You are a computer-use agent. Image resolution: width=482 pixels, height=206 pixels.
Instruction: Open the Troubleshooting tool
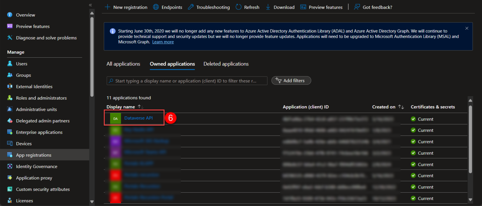[x=208, y=7]
